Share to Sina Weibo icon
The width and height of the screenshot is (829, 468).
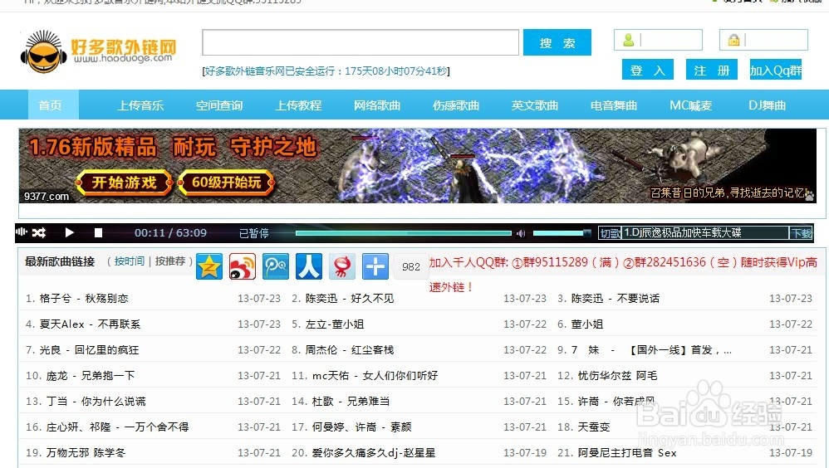point(243,266)
